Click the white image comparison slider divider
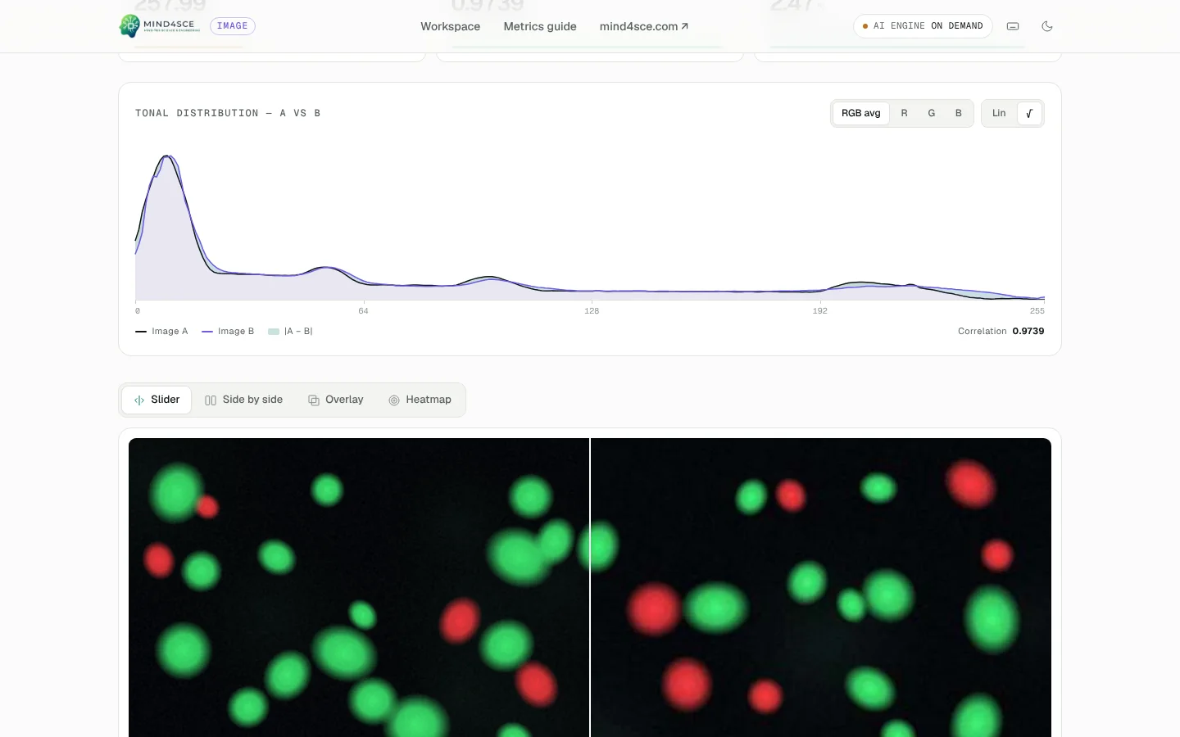1180x737 pixels. (x=590, y=587)
